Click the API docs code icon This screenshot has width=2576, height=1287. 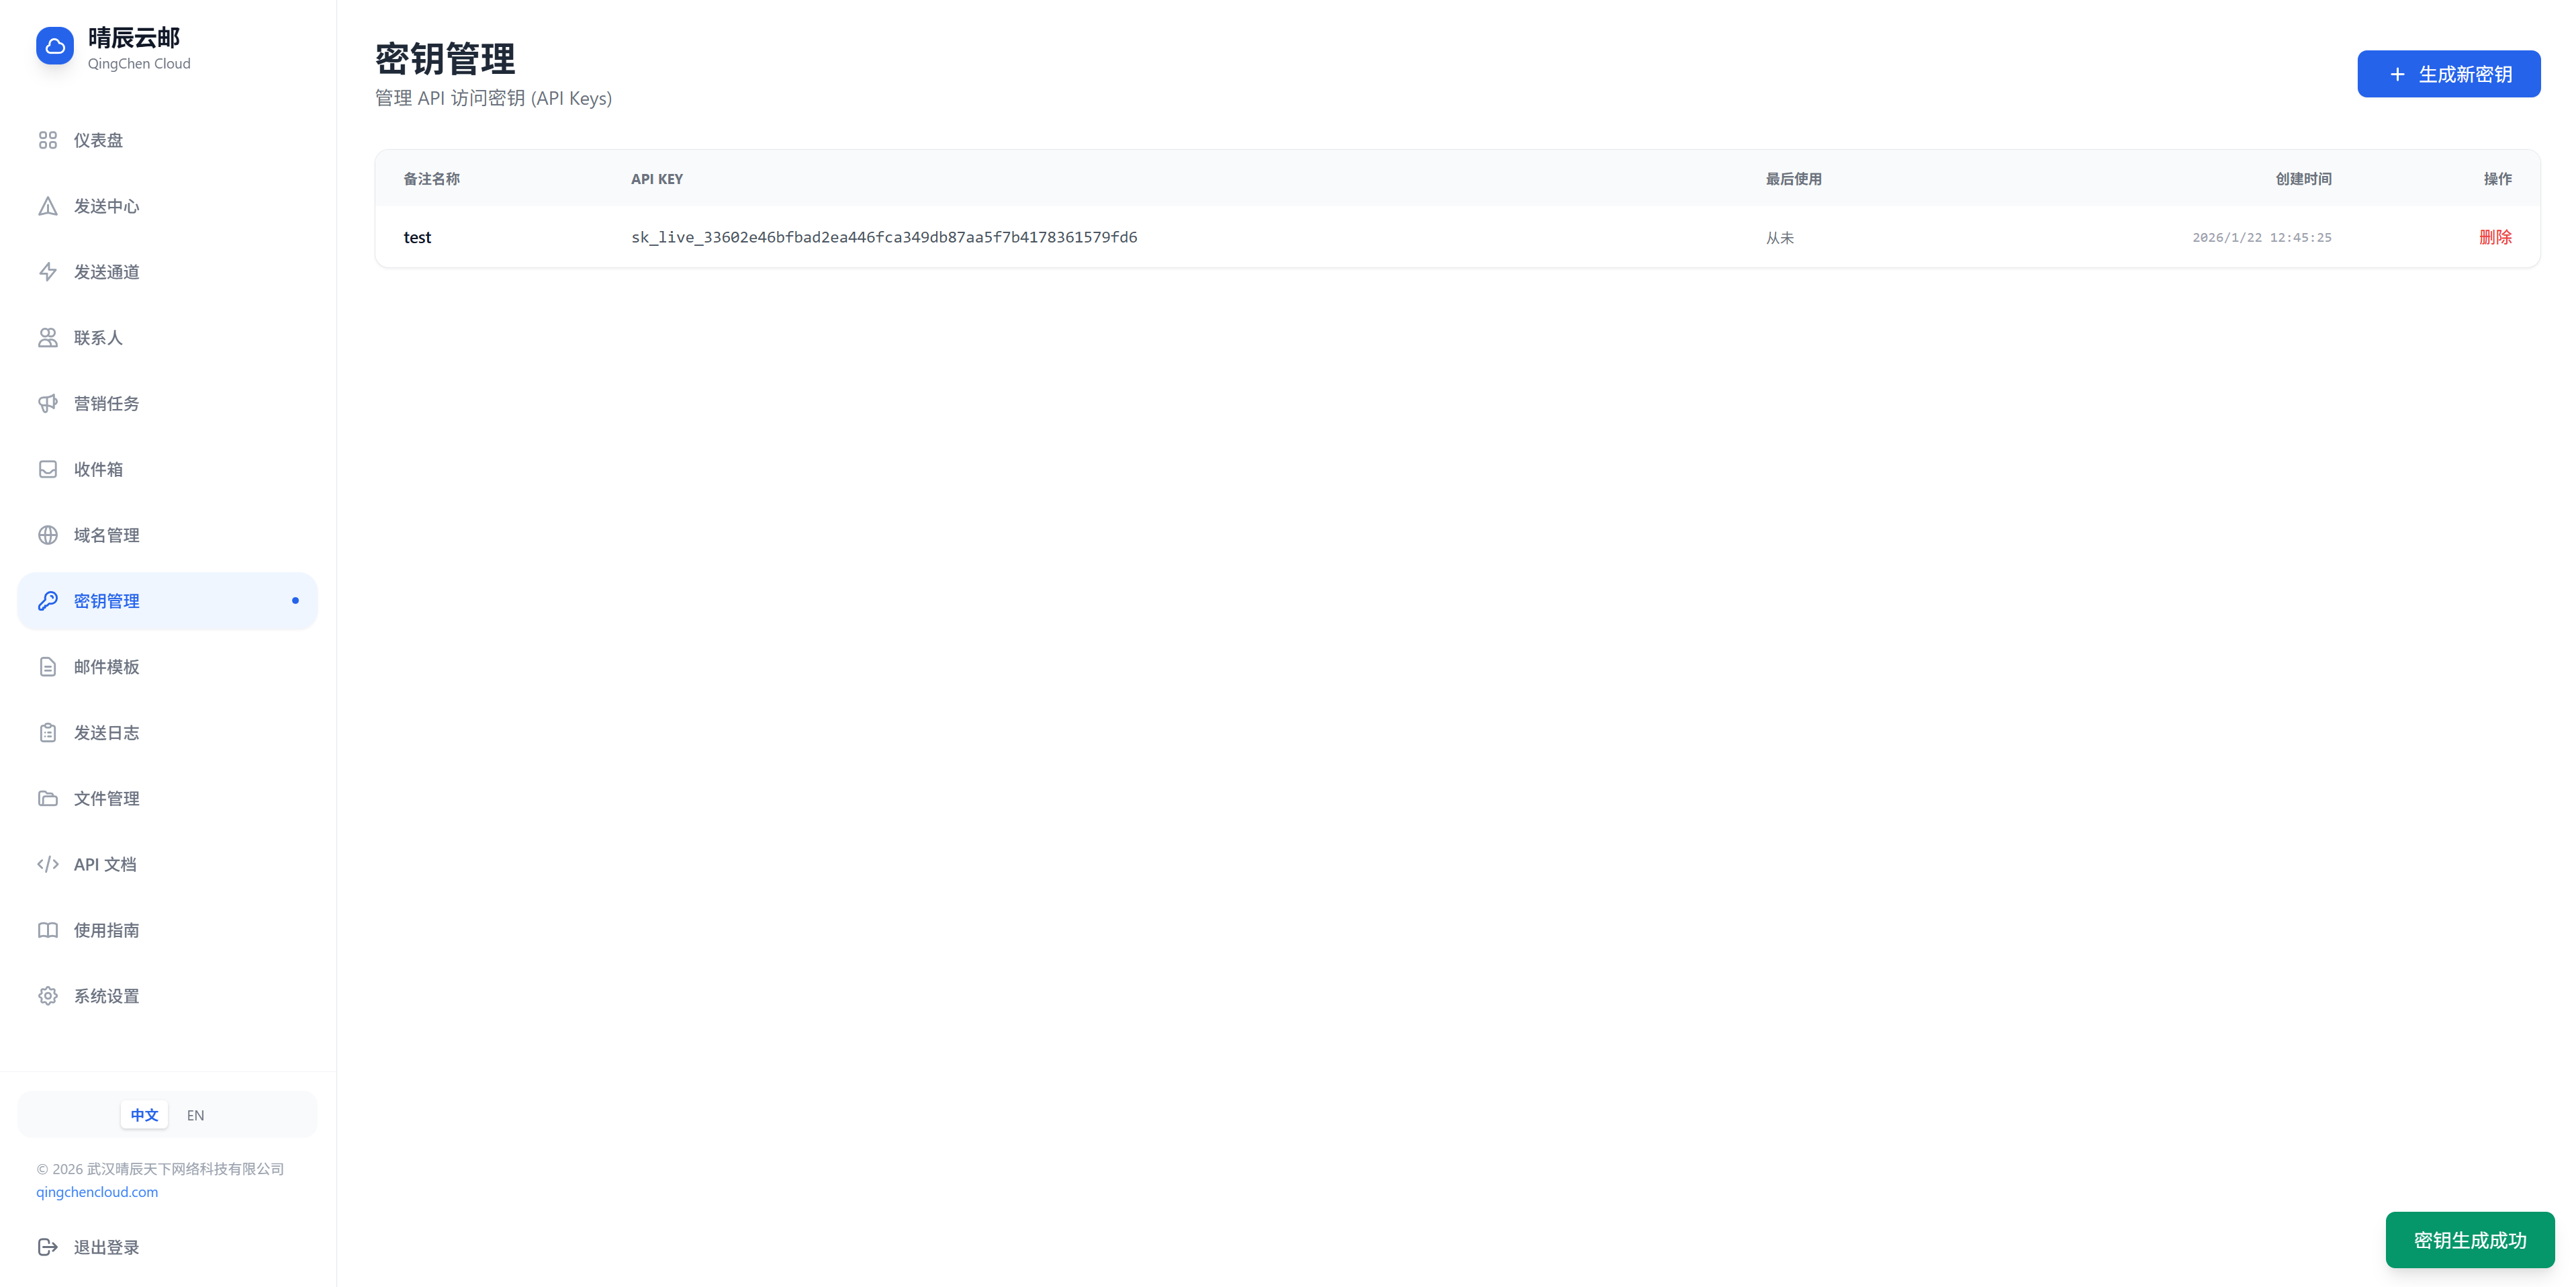(x=48, y=864)
